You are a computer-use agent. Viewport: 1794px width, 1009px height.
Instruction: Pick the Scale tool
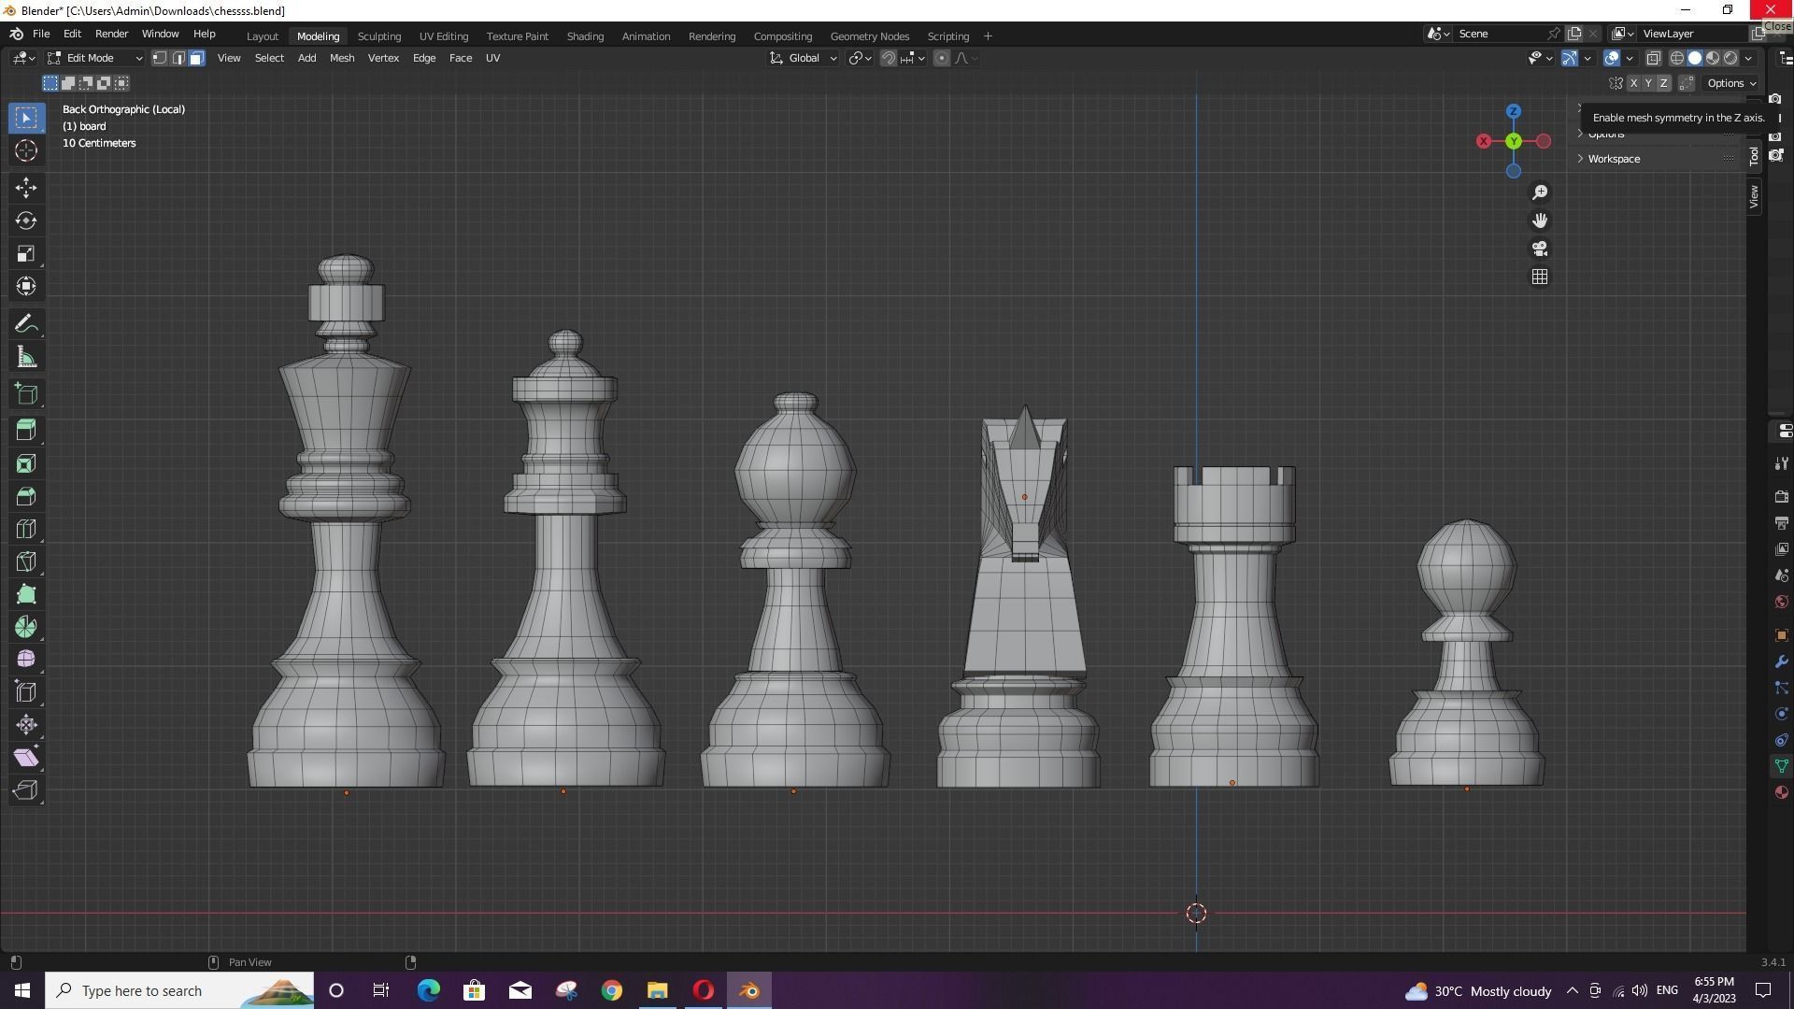pyautogui.click(x=26, y=253)
